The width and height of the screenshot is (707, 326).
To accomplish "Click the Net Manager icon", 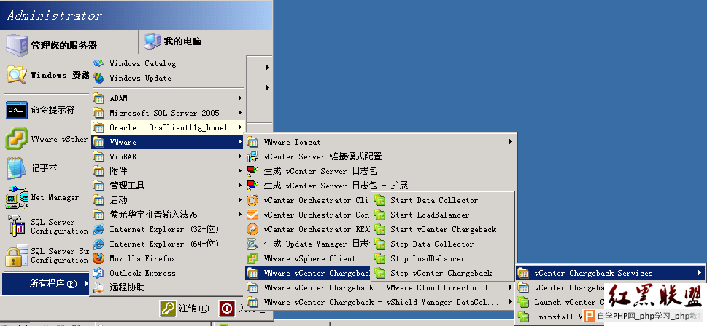I will (17, 197).
